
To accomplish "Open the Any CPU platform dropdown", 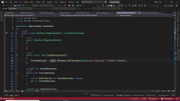I will click(x=46, y=6).
